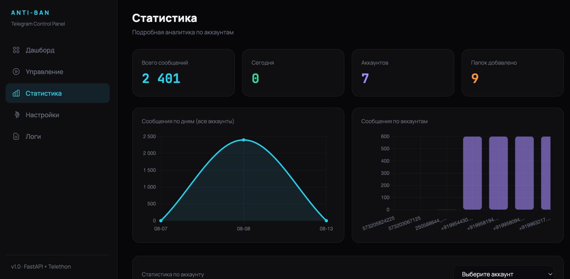570x279 pixels.
Task: Click the Сегодня card label
Action: tap(263, 63)
